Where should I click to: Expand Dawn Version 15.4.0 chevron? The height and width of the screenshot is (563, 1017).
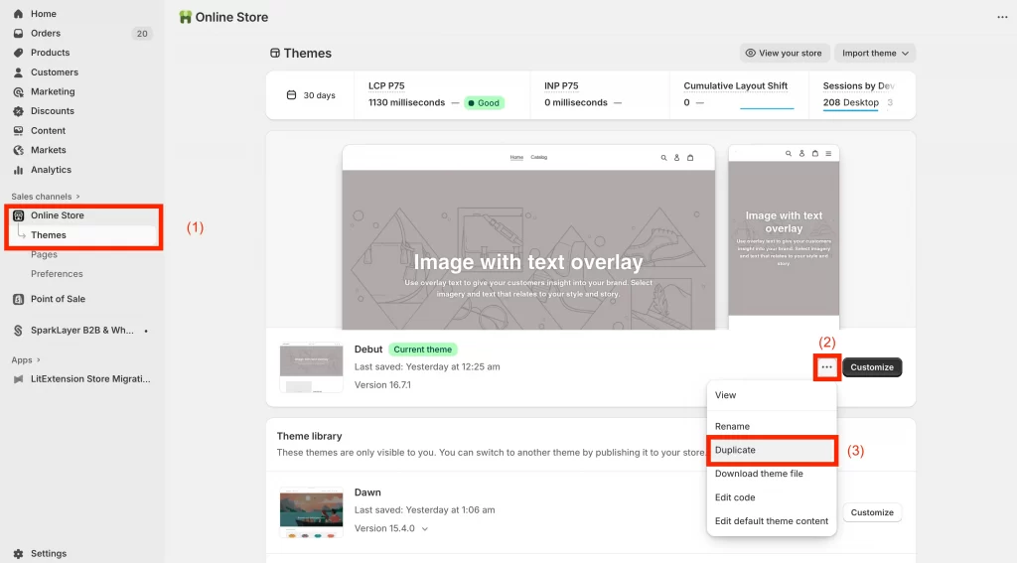[x=425, y=528]
